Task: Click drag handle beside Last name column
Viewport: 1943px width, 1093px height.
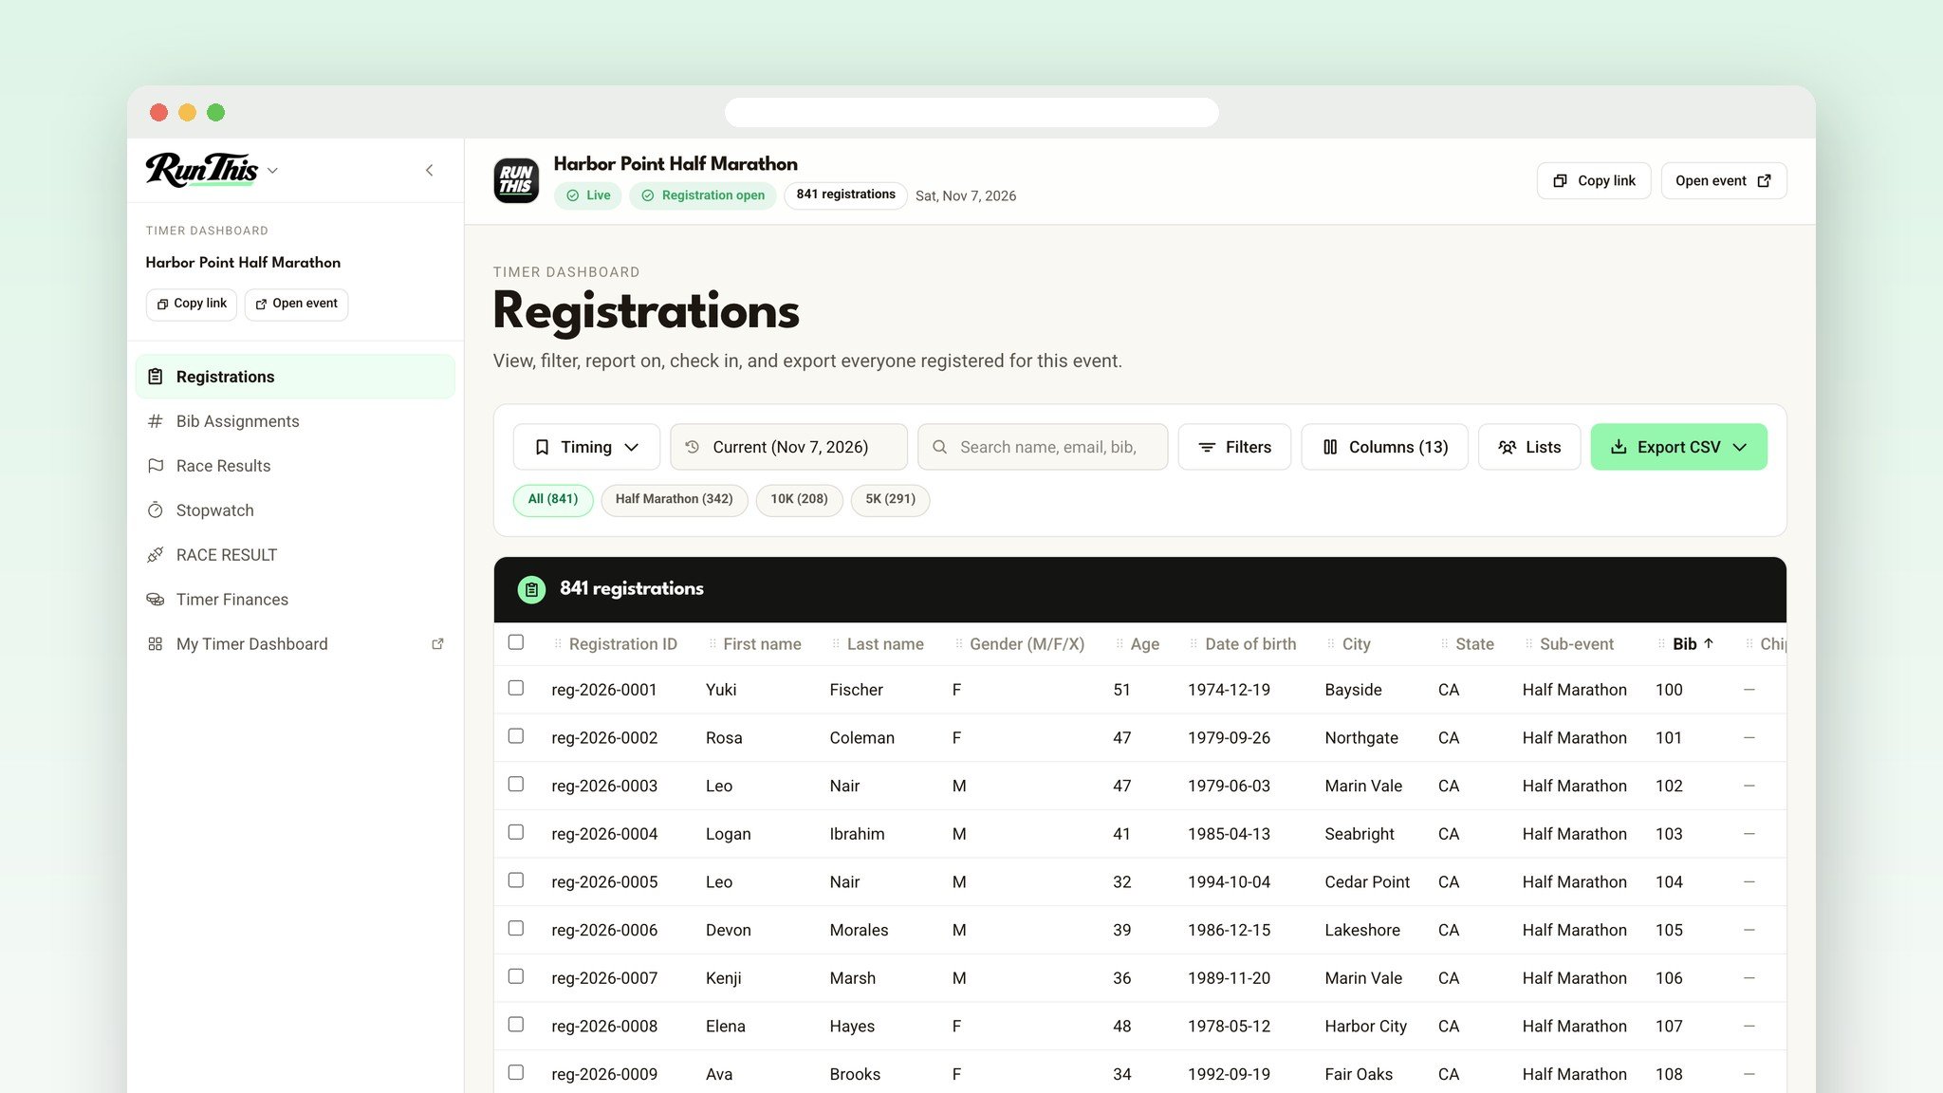Action: [836, 644]
